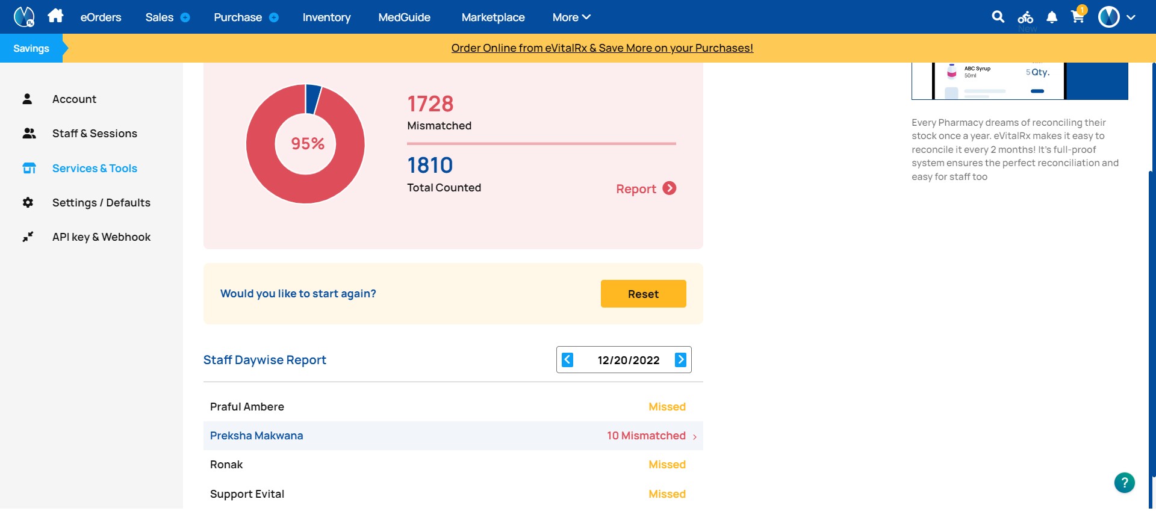
Task: Open the Sales menu
Action: [159, 17]
